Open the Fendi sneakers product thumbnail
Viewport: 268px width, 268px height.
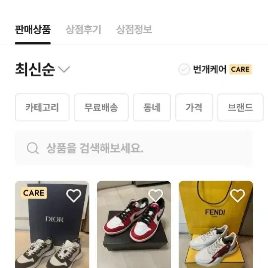click(216, 224)
